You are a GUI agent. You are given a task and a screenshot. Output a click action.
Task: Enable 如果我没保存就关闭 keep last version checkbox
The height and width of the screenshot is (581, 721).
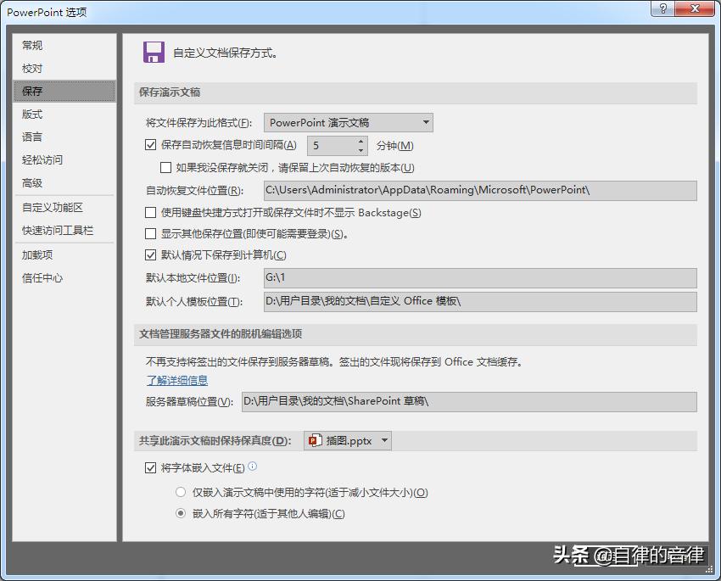pos(165,168)
